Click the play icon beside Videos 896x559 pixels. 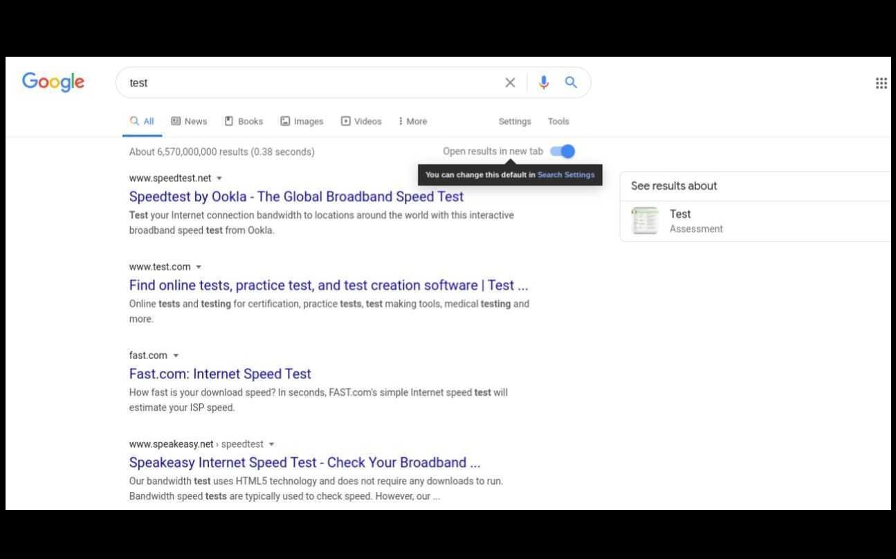pos(346,120)
